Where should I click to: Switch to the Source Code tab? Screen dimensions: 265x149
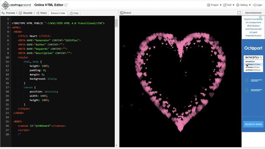tap(58, 13)
